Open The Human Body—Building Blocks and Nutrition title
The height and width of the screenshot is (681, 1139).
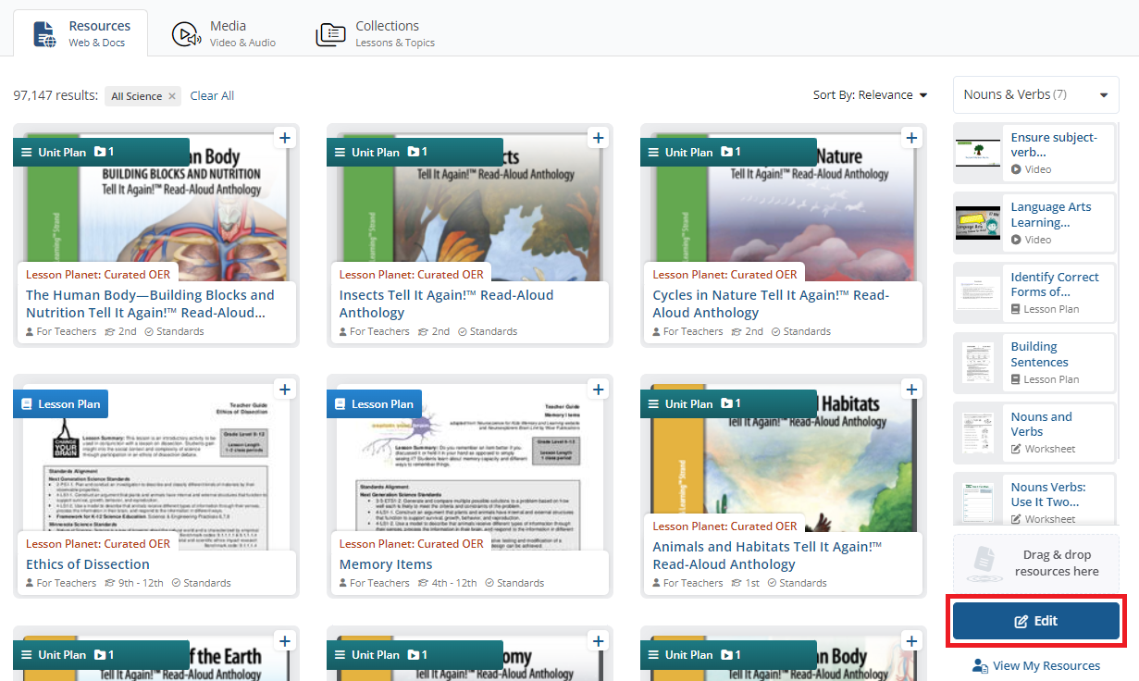150,303
